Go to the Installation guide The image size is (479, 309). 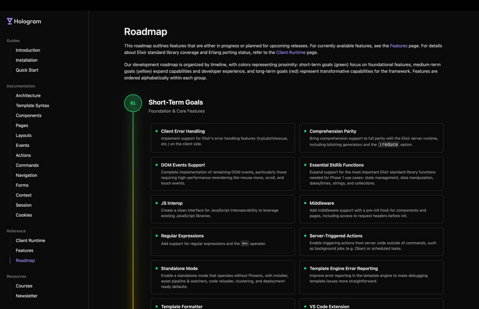(27, 60)
